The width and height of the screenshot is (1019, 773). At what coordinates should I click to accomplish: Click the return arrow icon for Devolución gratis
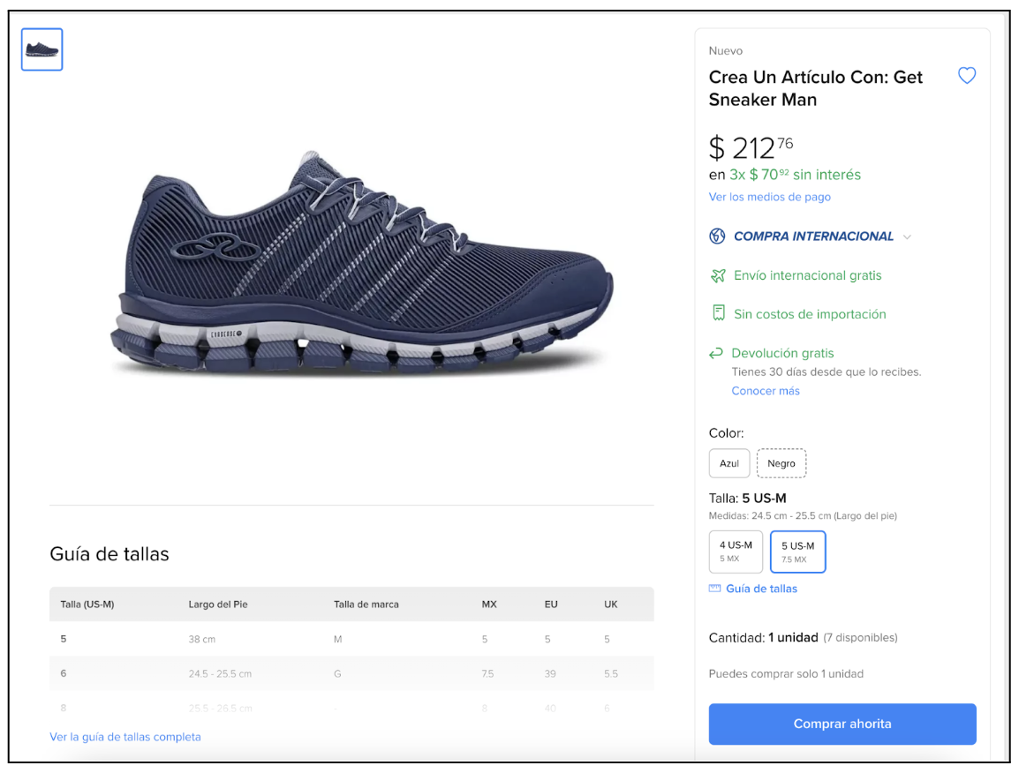[x=715, y=353]
